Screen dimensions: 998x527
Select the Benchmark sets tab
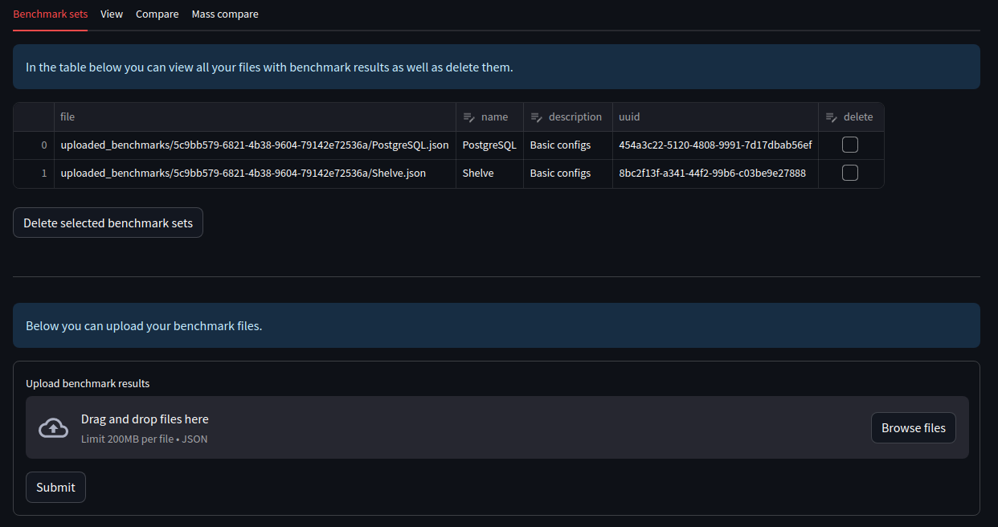click(x=49, y=14)
